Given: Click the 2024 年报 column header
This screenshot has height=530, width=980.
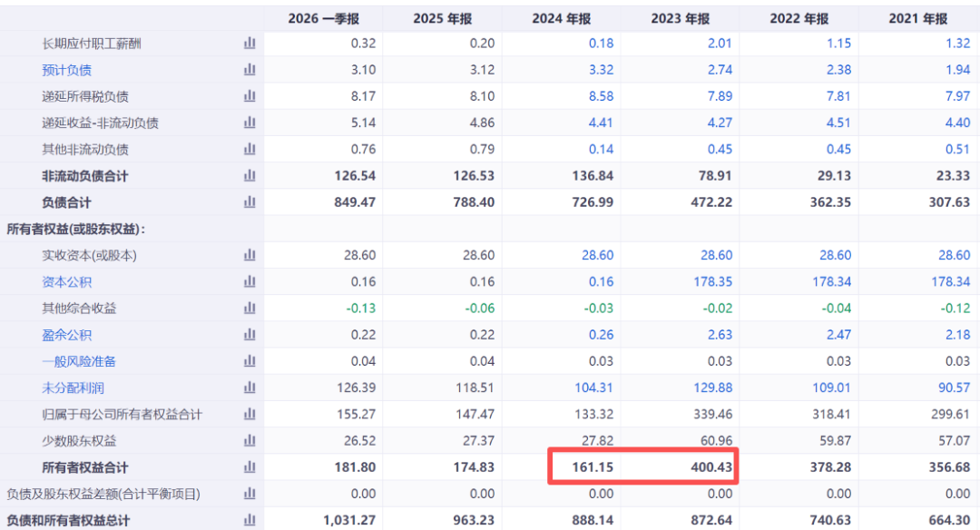Looking at the screenshot, I should point(562,19).
